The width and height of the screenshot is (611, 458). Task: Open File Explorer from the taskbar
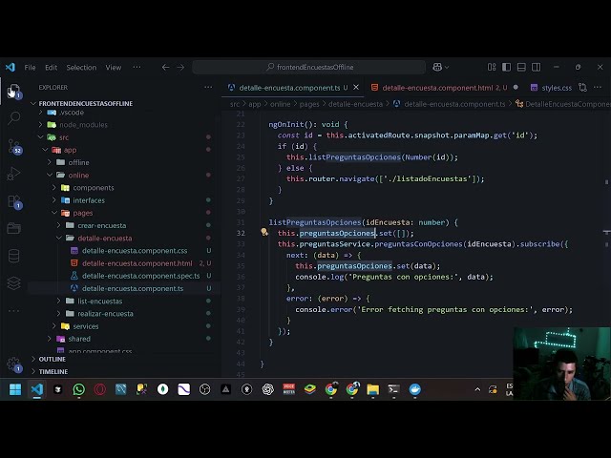(373, 389)
